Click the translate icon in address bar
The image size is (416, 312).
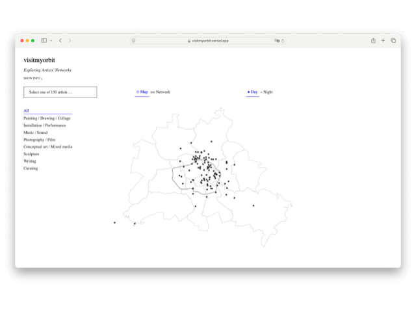pos(277,40)
